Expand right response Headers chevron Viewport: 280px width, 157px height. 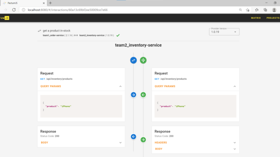pyautogui.click(x=234, y=143)
